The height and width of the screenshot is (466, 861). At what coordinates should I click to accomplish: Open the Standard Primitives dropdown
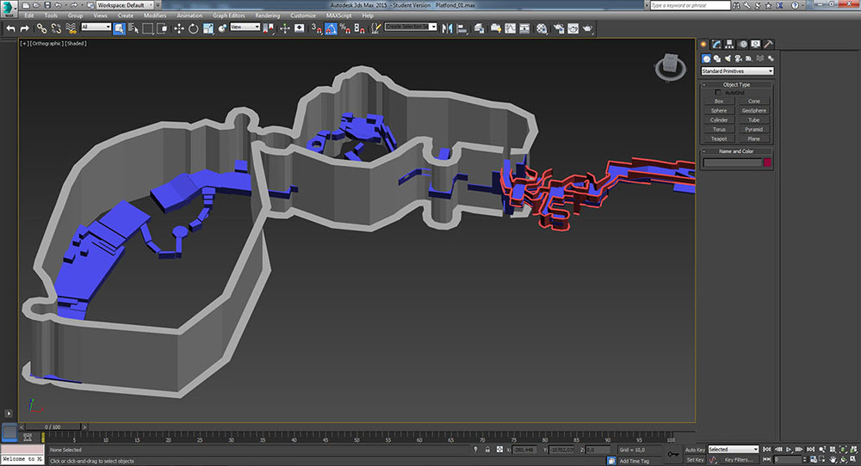click(x=737, y=71)
